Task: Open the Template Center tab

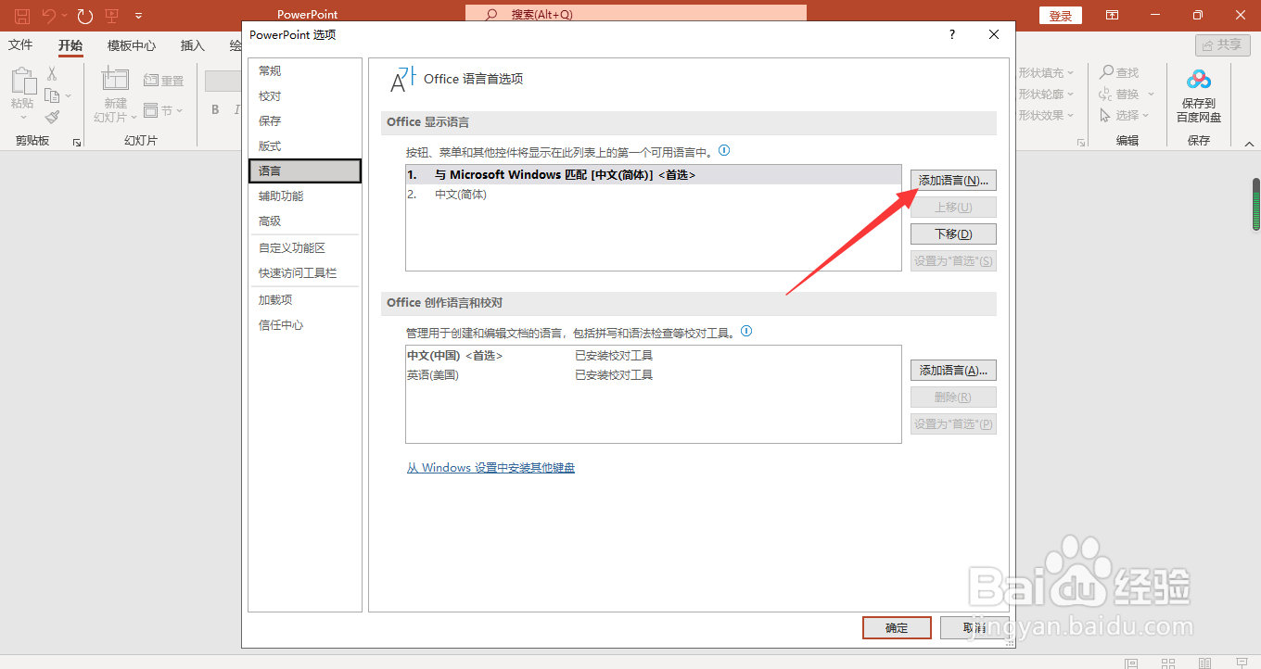Action: [132, 45]
